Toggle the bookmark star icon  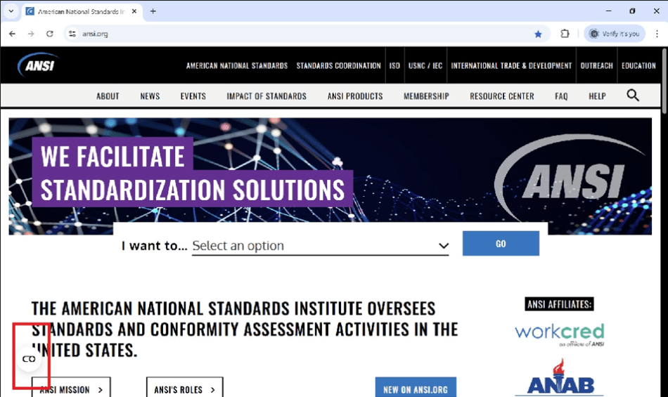[x=538, y=34]
